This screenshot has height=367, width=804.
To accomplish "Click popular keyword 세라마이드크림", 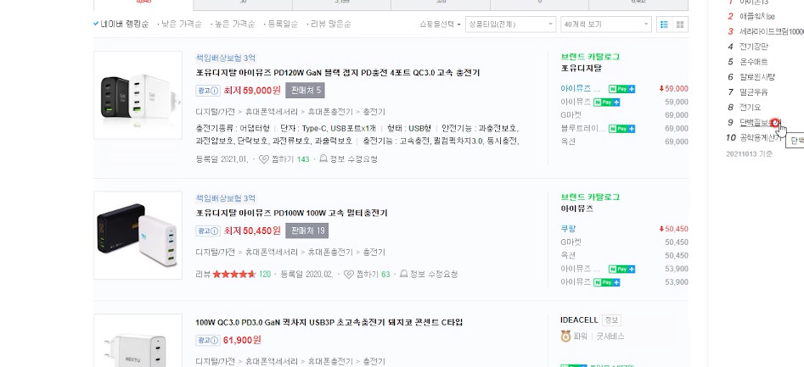I will 772,31.
